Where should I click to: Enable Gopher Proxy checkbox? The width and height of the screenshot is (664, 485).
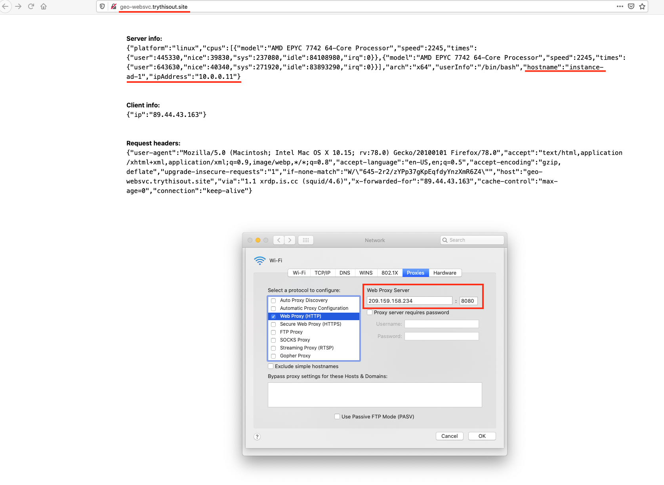(x=273, y=356)
